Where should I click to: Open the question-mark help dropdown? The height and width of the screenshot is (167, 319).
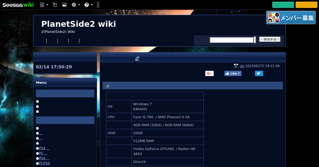pos(89,5)
